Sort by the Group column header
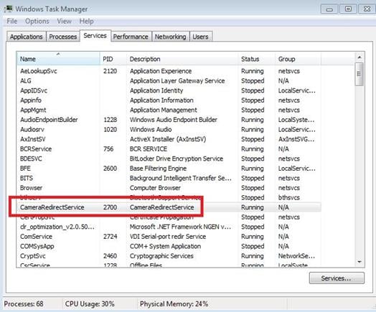The image size is (376, 312). tap(298, 59)
